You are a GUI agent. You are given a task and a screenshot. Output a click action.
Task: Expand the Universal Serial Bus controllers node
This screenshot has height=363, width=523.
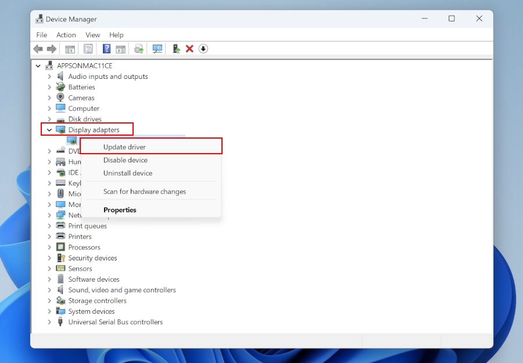coord(49,322)
